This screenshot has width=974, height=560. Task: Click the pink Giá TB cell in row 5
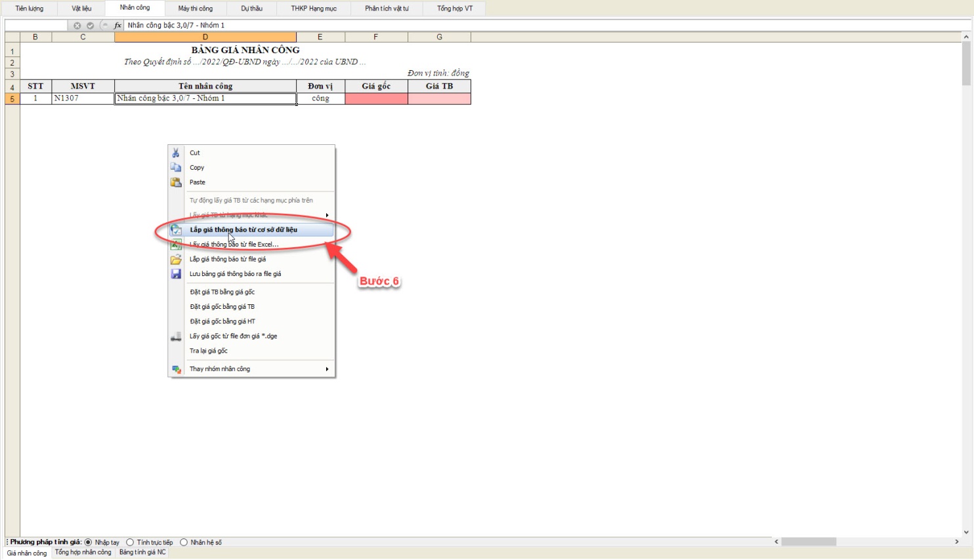pos(439,98)
